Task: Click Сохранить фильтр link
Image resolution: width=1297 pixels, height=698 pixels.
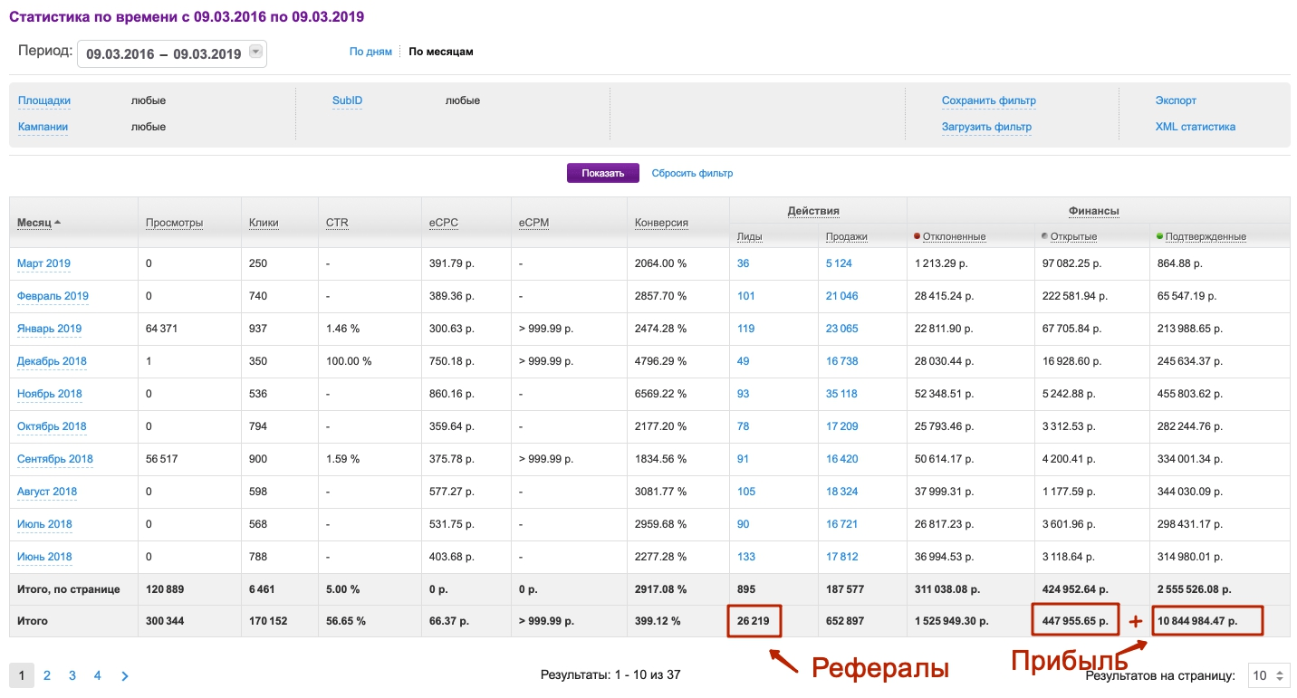Action: (x=989, y=100)
